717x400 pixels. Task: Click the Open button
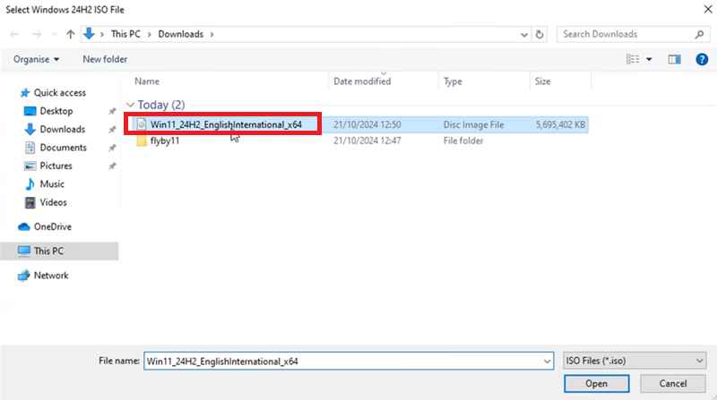click(x=596, y=384)
